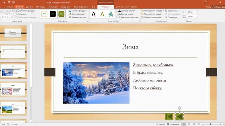Open Изменить фигуру dropdown
The width and height of the screenshot is (225, 126).
26,11
